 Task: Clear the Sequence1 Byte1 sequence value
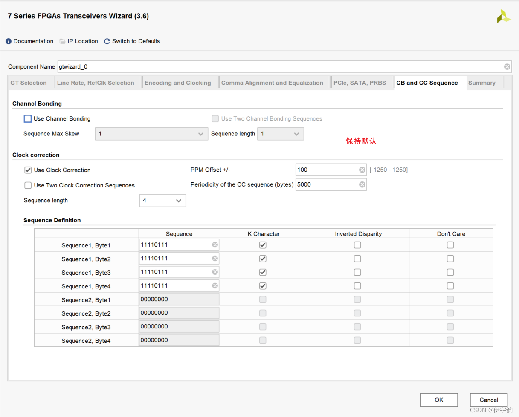click(215, 245)
